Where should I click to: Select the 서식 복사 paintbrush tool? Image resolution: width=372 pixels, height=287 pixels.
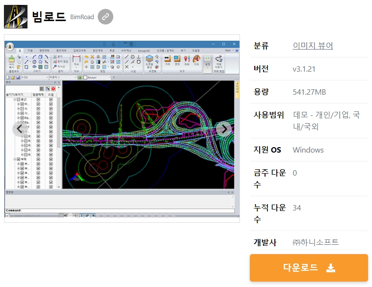point(11,62)
